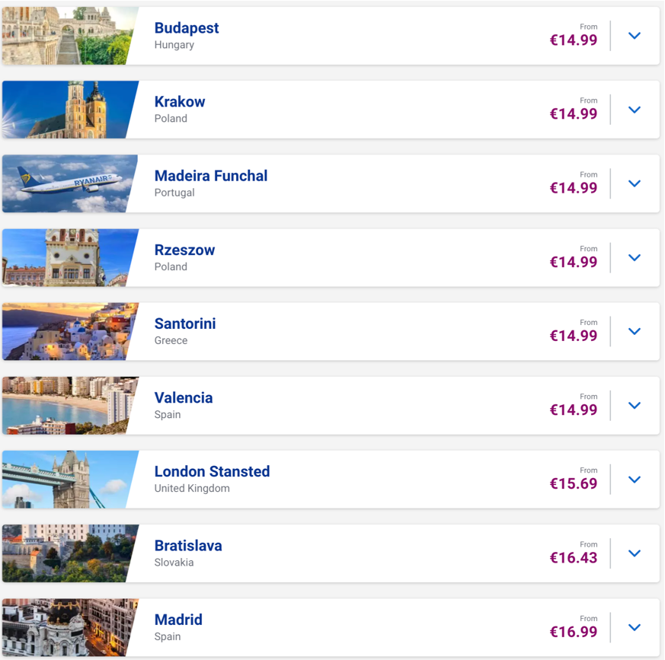
Task: Expand the Budapest fare details chevron
Action: click(x=634, y=36)
